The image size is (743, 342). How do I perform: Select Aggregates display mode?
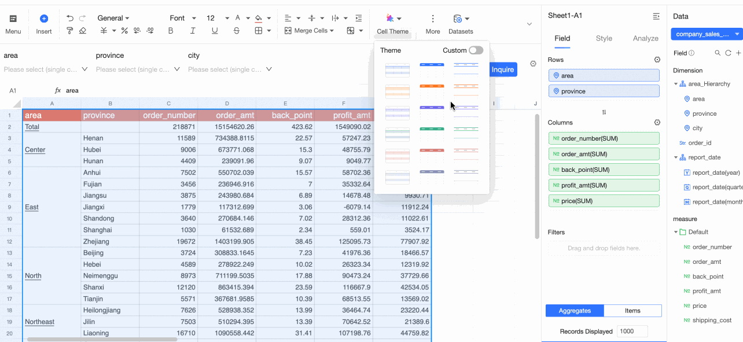(x=575, y=311)
